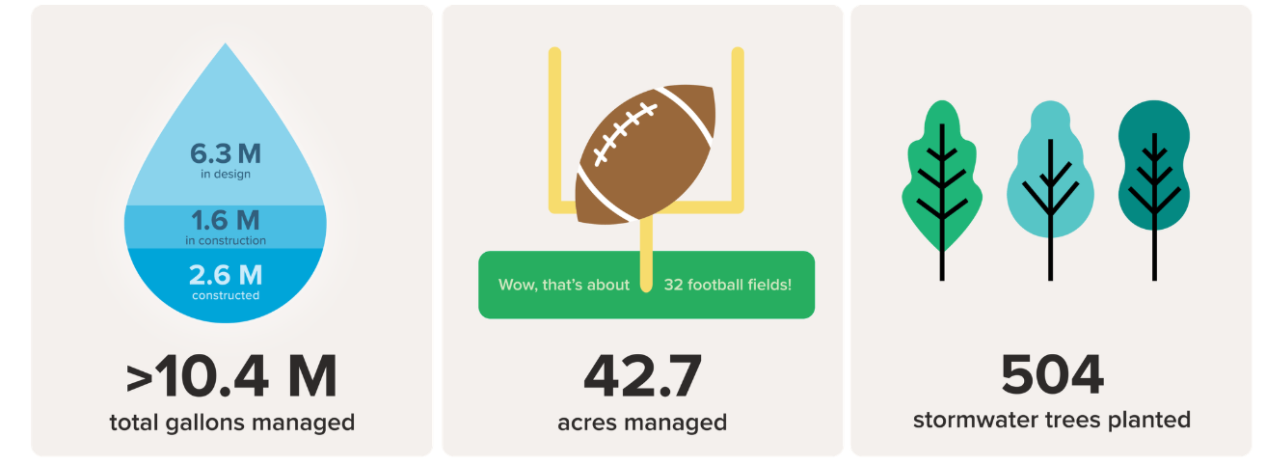Click the green football fields banner
This screenshot has height=465, width=1266.
coord(646,285)
